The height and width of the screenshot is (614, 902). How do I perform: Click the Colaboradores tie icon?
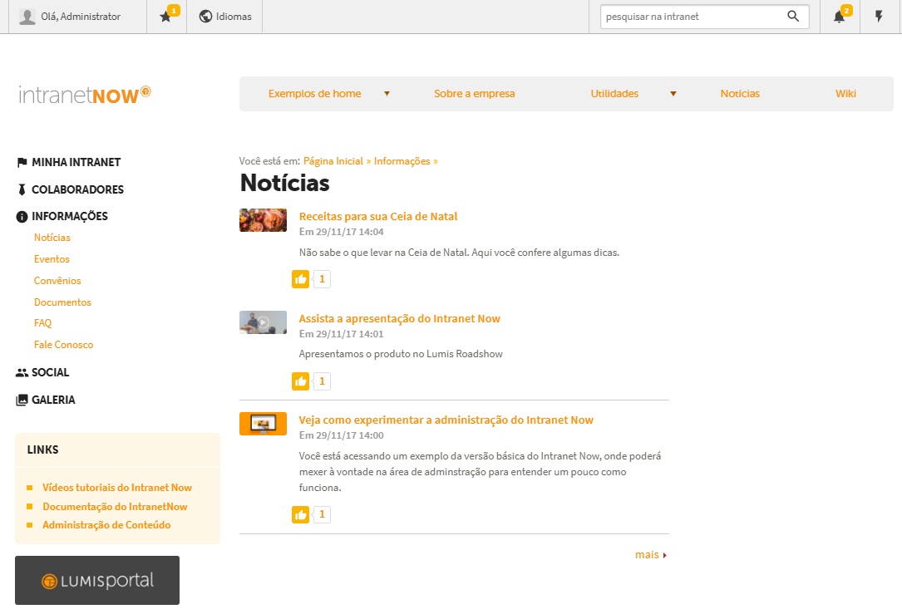click(22, 189)
